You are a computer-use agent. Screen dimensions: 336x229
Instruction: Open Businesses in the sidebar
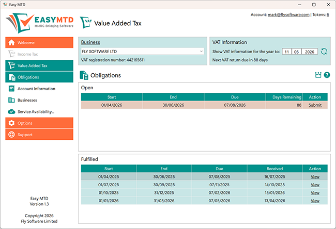click(x=39, y=100)
